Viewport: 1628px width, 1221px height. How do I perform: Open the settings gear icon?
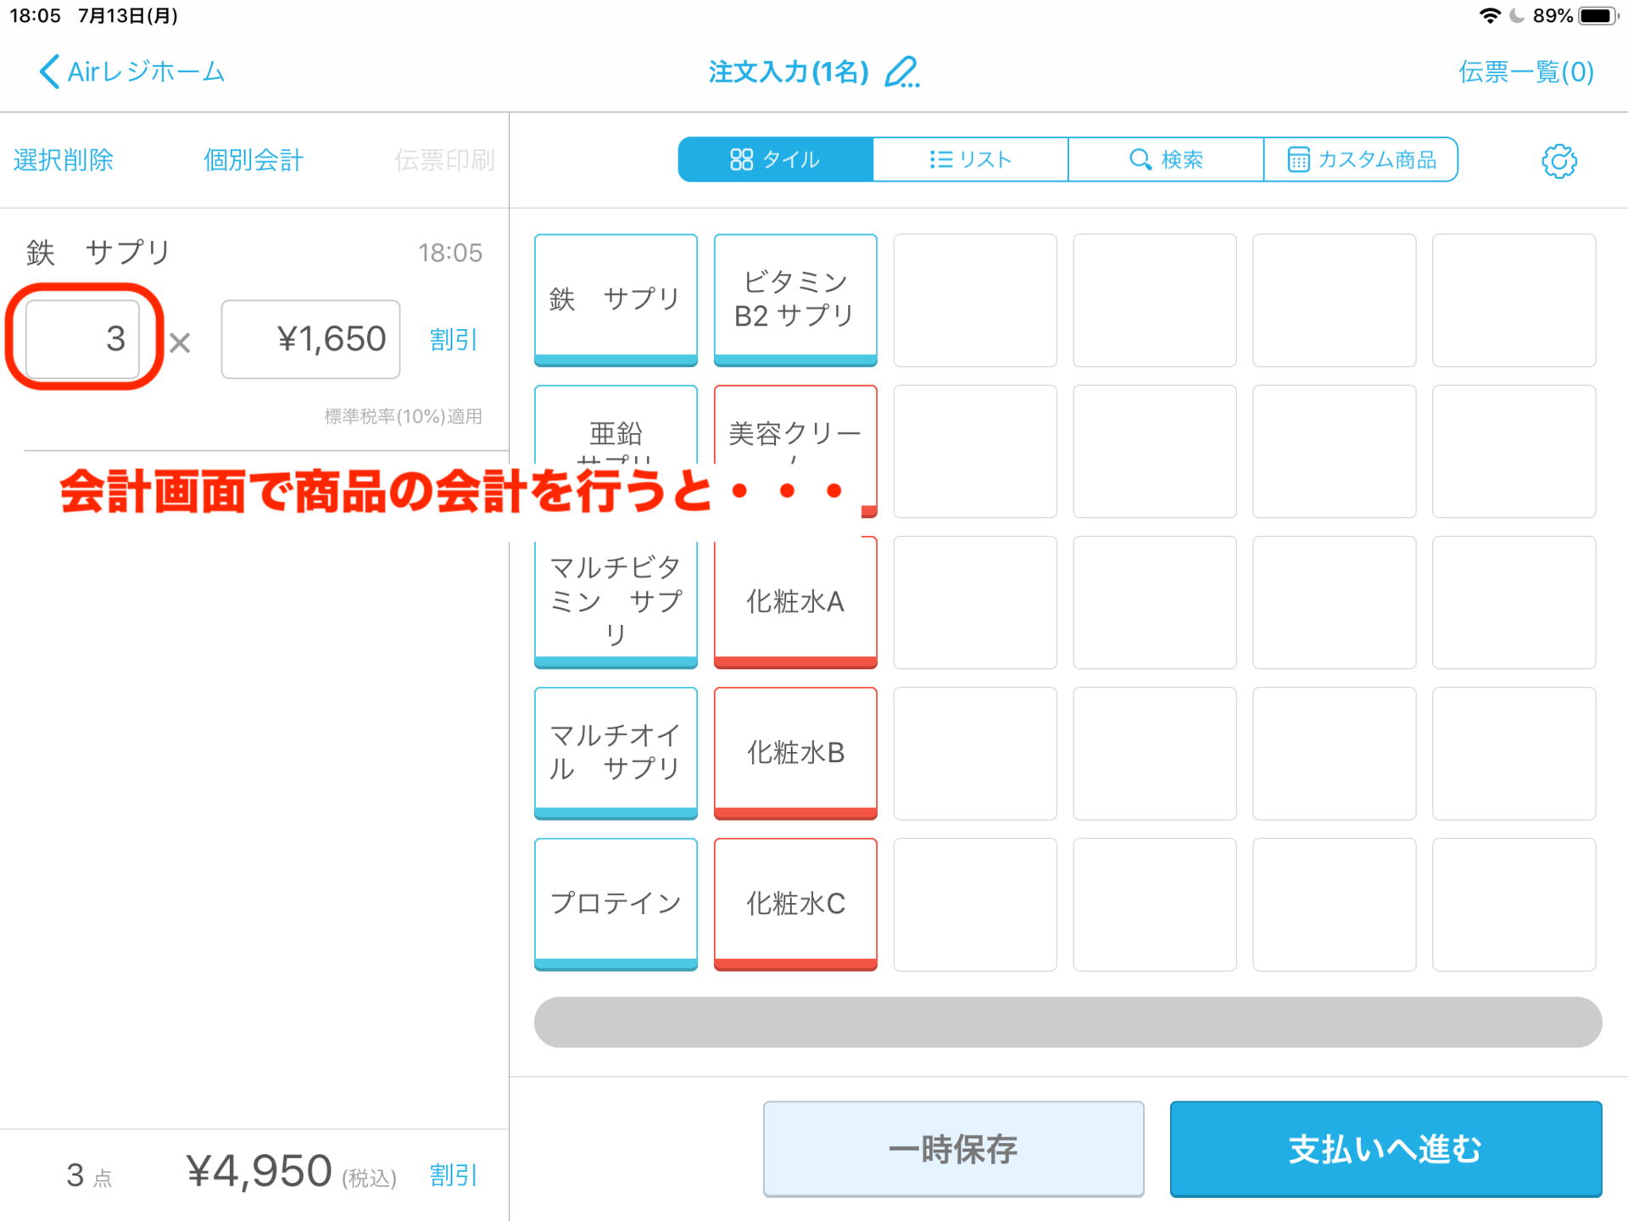click(x=1558, y=160)
